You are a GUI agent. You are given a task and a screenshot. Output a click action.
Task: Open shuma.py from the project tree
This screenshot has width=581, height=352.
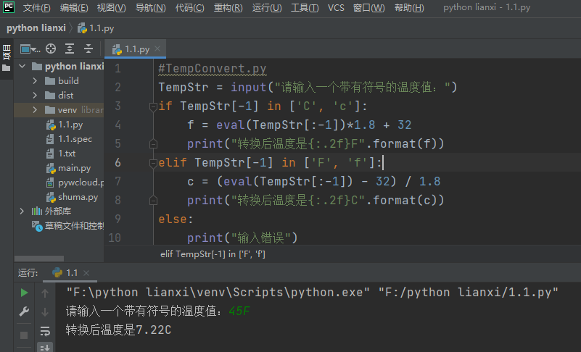[78, 196]
